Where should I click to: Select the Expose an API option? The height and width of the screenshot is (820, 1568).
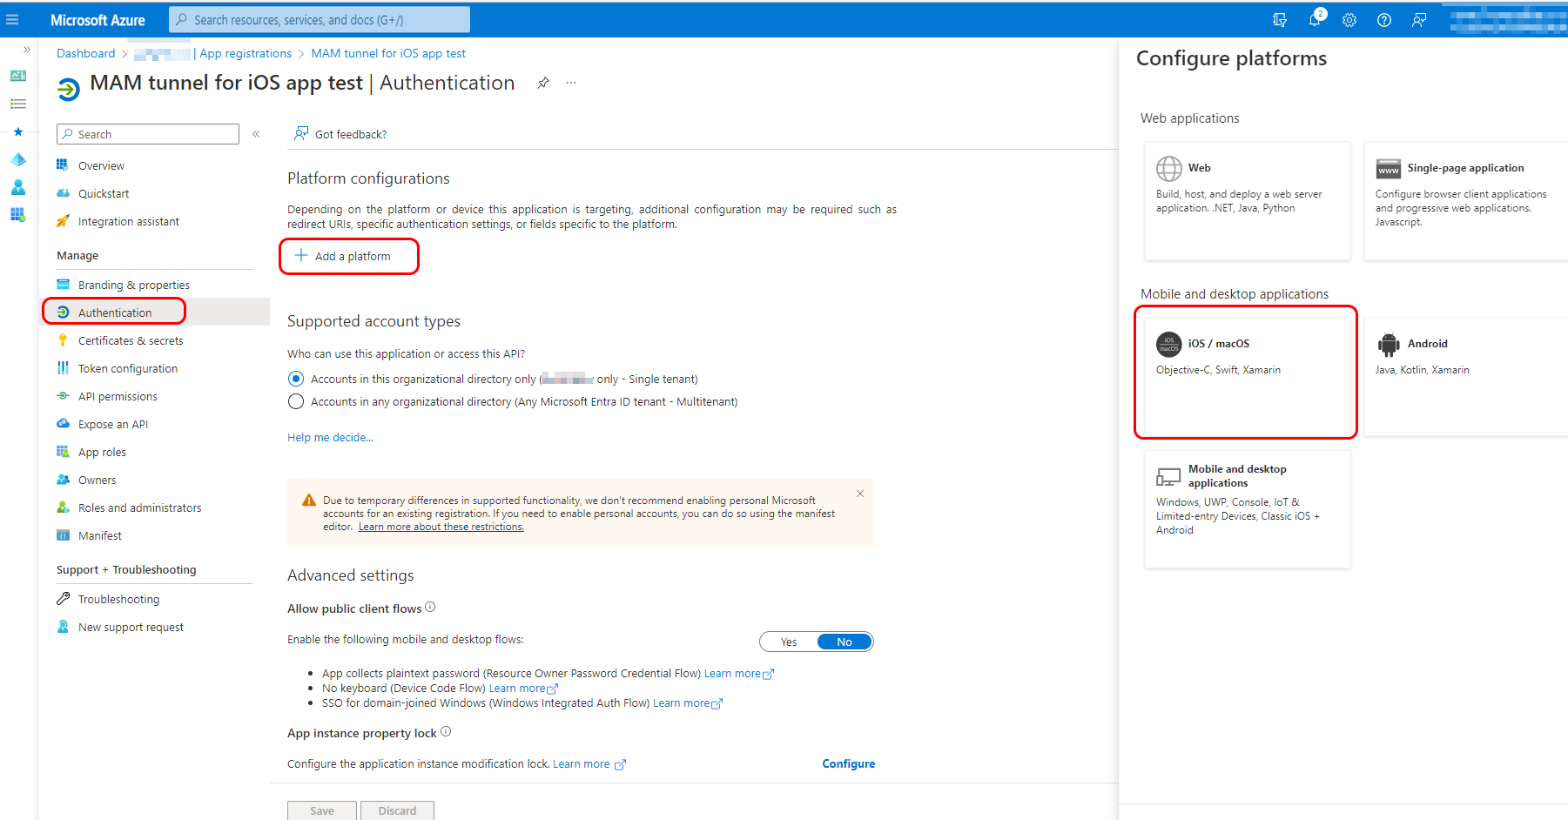point(111,424)
